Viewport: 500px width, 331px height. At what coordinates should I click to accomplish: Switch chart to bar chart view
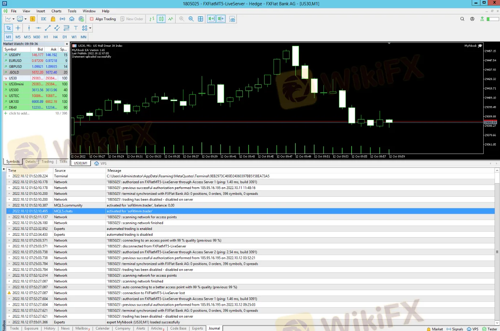152,19
